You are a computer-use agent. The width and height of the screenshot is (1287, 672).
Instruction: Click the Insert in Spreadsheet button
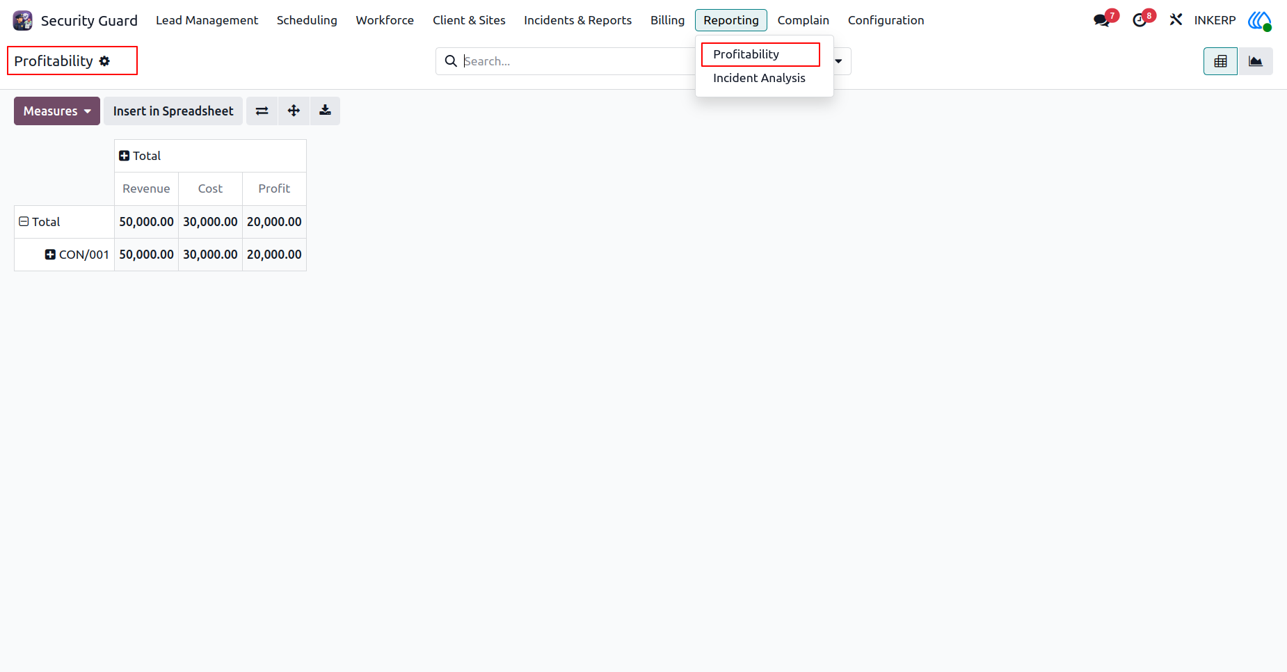(x=173, y=111)
